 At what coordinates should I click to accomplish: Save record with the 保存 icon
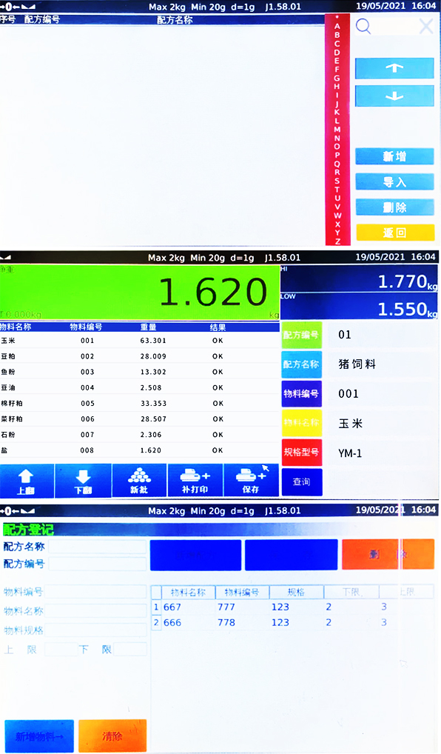[x=252, y=481]
